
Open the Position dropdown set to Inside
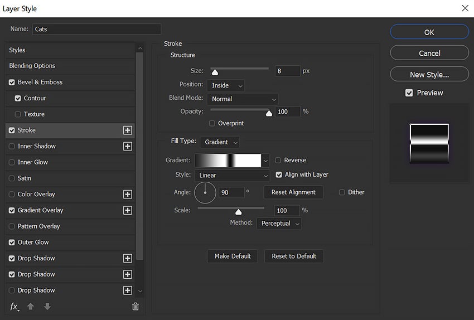tap(225, 85)
